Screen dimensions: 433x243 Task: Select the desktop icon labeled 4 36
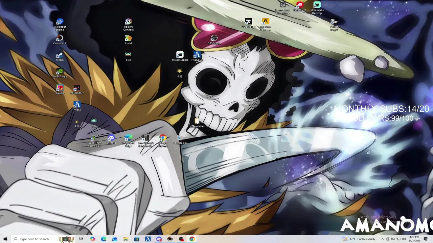pos(180,73)
